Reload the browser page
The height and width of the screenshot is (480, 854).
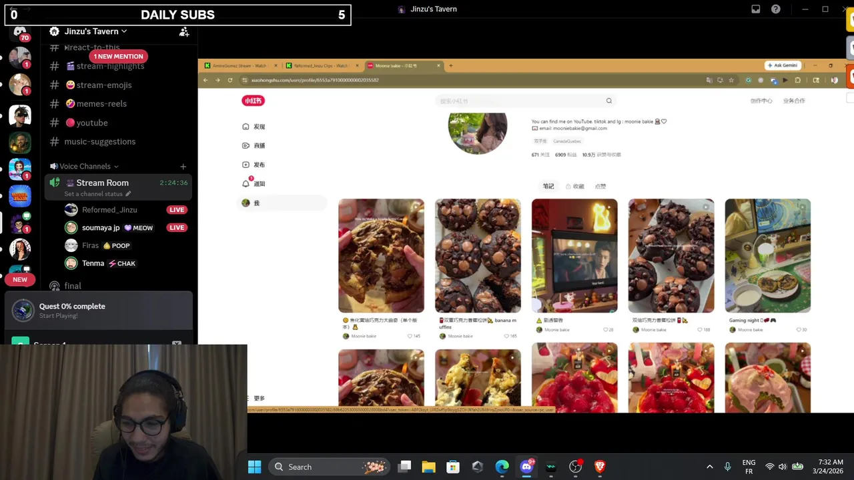[x=230, y=80]
